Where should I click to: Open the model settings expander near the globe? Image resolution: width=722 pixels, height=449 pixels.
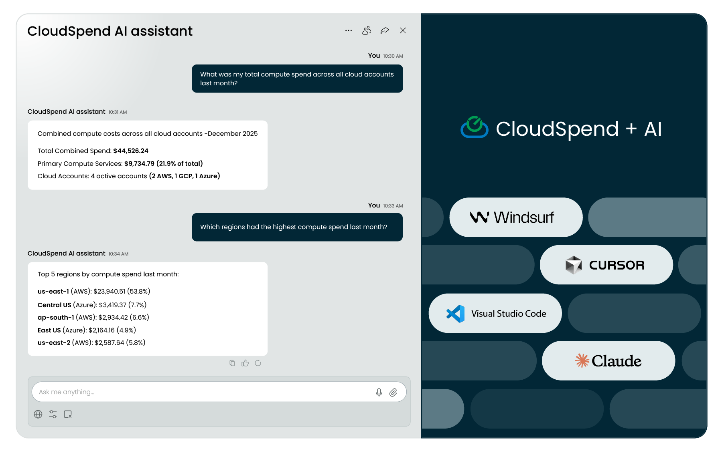pyautogui.click(x=53, y=414)
